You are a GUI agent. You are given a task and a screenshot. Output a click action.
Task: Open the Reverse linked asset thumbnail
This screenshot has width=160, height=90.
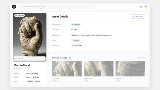click(x=130, y=69)
